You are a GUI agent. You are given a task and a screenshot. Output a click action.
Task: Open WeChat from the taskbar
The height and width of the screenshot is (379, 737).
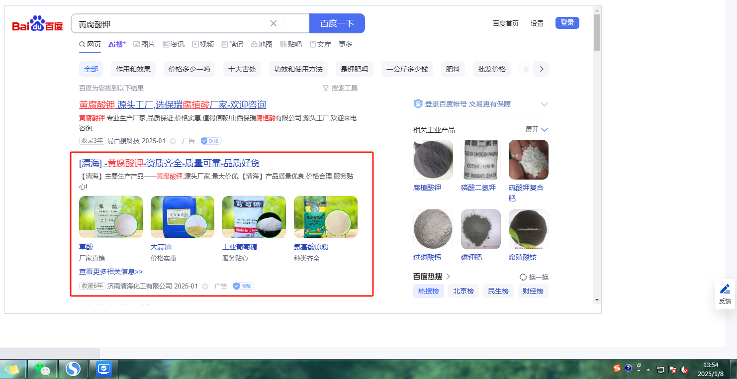tap(42, 369)
